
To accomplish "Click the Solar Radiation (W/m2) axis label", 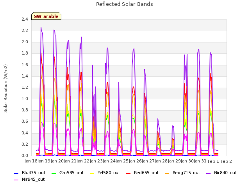I will tap(5, 88).
